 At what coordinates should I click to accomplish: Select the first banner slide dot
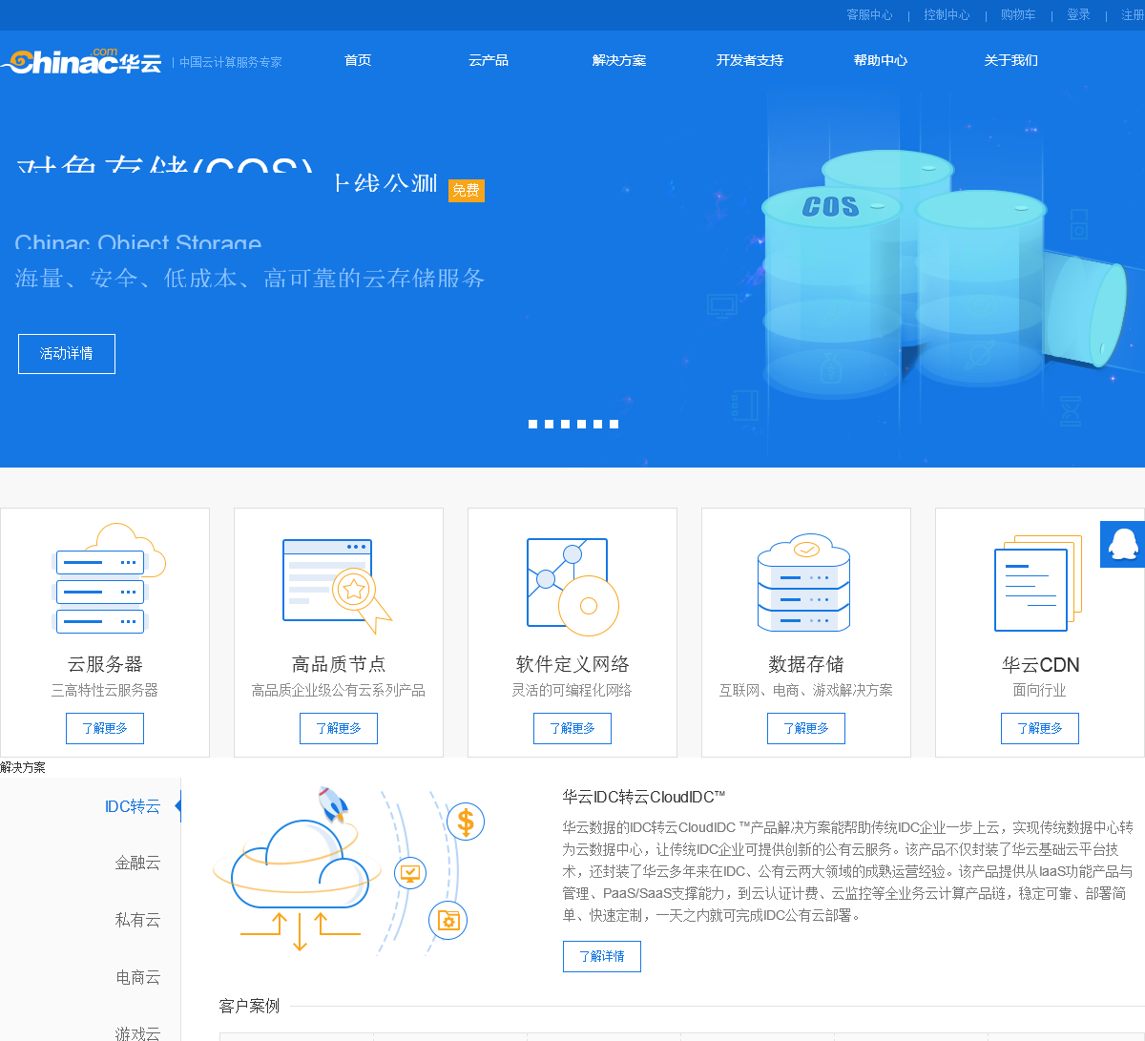(532, 424)
